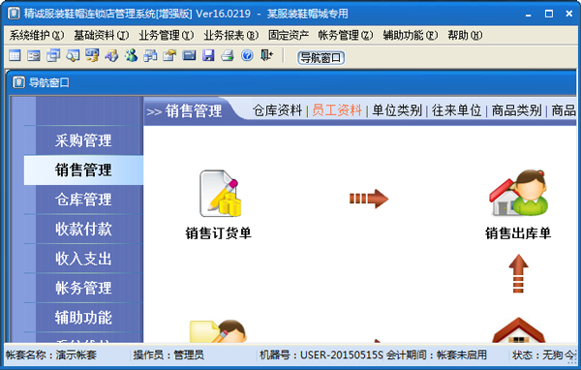Open the 往来单位 link
Viewport: 581px width, 370px height.
click(x=457, y=110)
